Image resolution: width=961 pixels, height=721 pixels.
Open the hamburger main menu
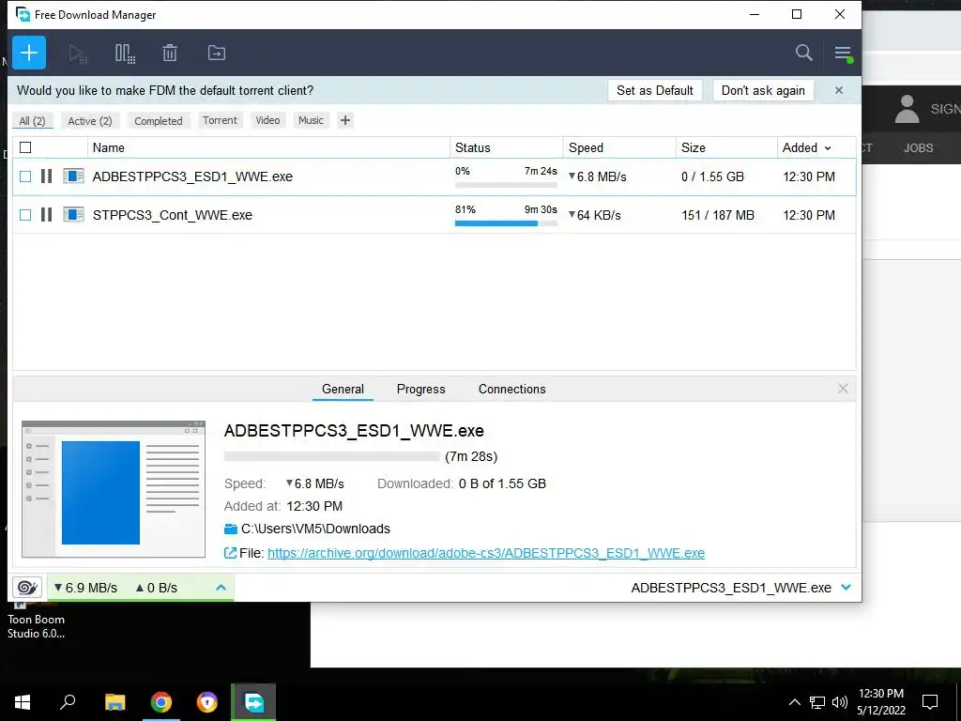point(843,54)
